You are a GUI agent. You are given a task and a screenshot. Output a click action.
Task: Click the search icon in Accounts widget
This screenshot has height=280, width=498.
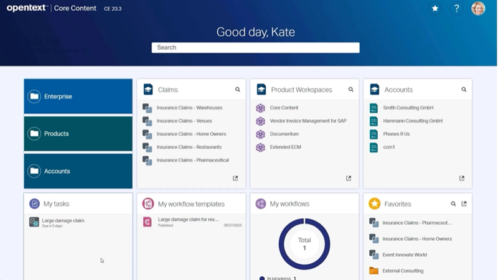tap(464, 90)
